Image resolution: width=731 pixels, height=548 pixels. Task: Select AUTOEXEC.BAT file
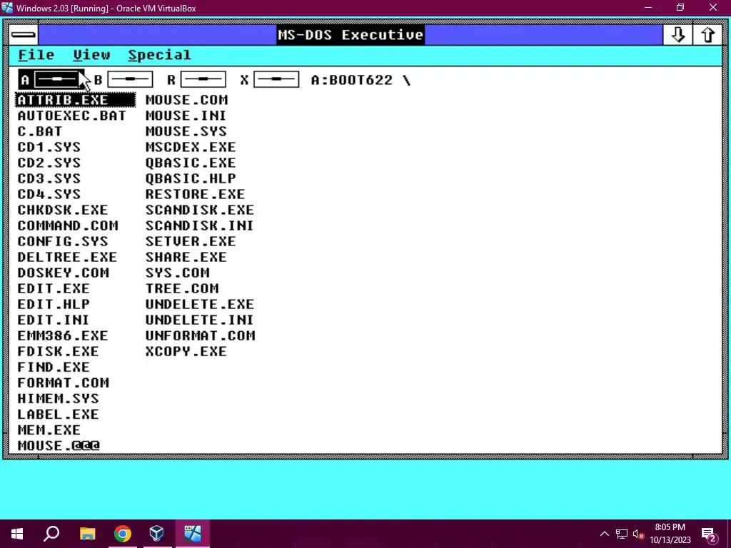(72, 116)
